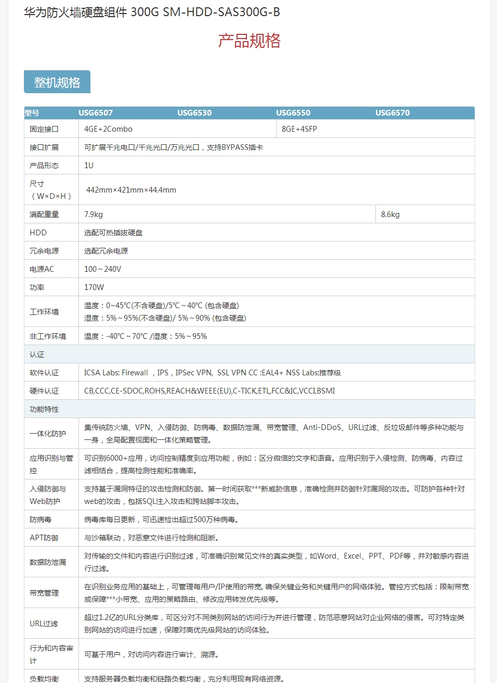497x683 pixels.
Task: Click the description starting 在识别业务应用的基础上
Action: click(x=277, y=593)
